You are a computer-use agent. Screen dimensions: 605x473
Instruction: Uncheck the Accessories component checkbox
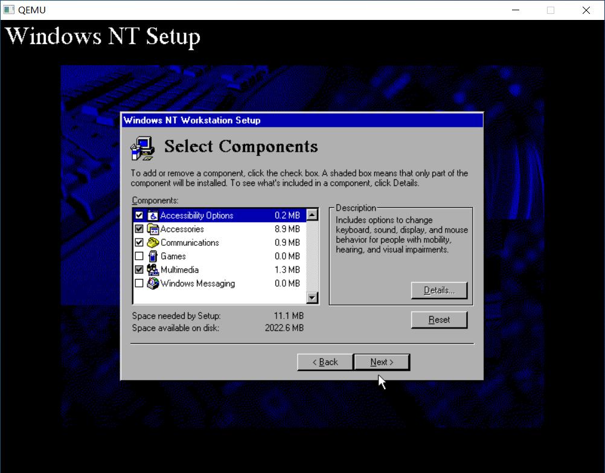point(139,229)
